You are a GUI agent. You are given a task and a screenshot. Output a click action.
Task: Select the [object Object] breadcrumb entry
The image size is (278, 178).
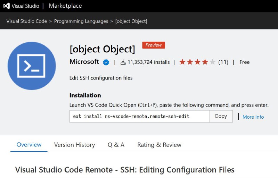coord(131,21)
